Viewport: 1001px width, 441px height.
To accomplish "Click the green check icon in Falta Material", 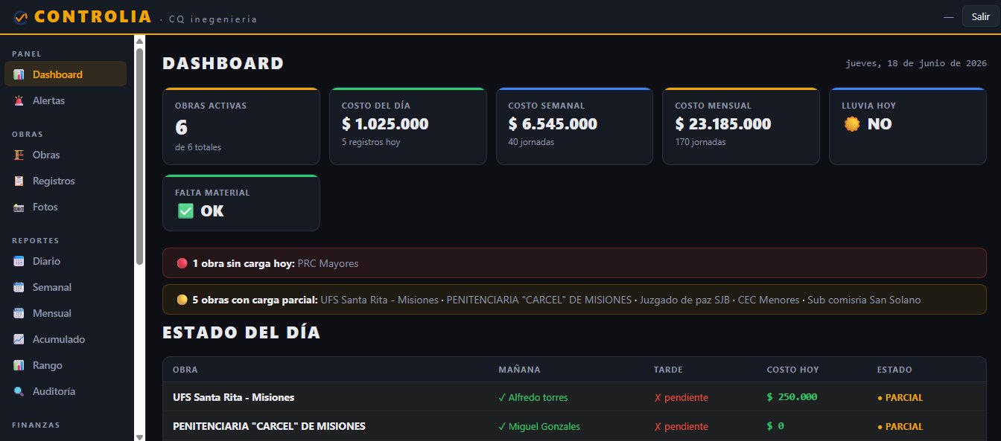I will (x=185, y=211).
